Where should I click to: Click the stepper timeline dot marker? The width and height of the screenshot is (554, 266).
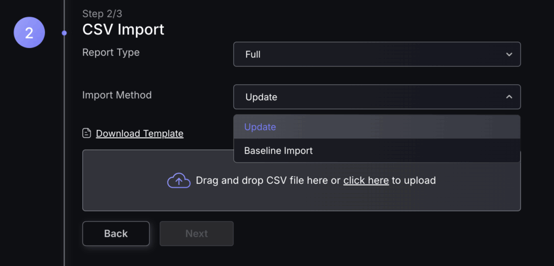(64, 33)
